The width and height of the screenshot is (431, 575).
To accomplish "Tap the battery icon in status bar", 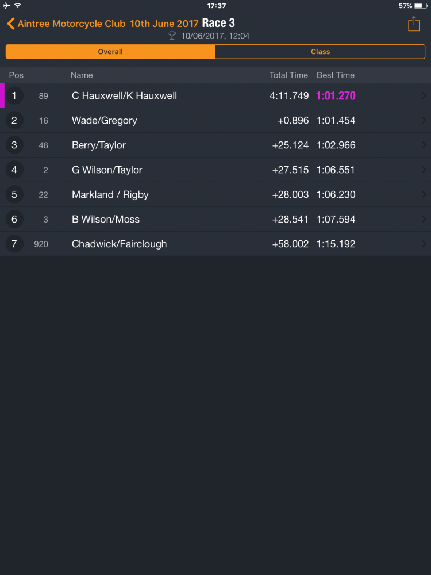I will [421, 6].
